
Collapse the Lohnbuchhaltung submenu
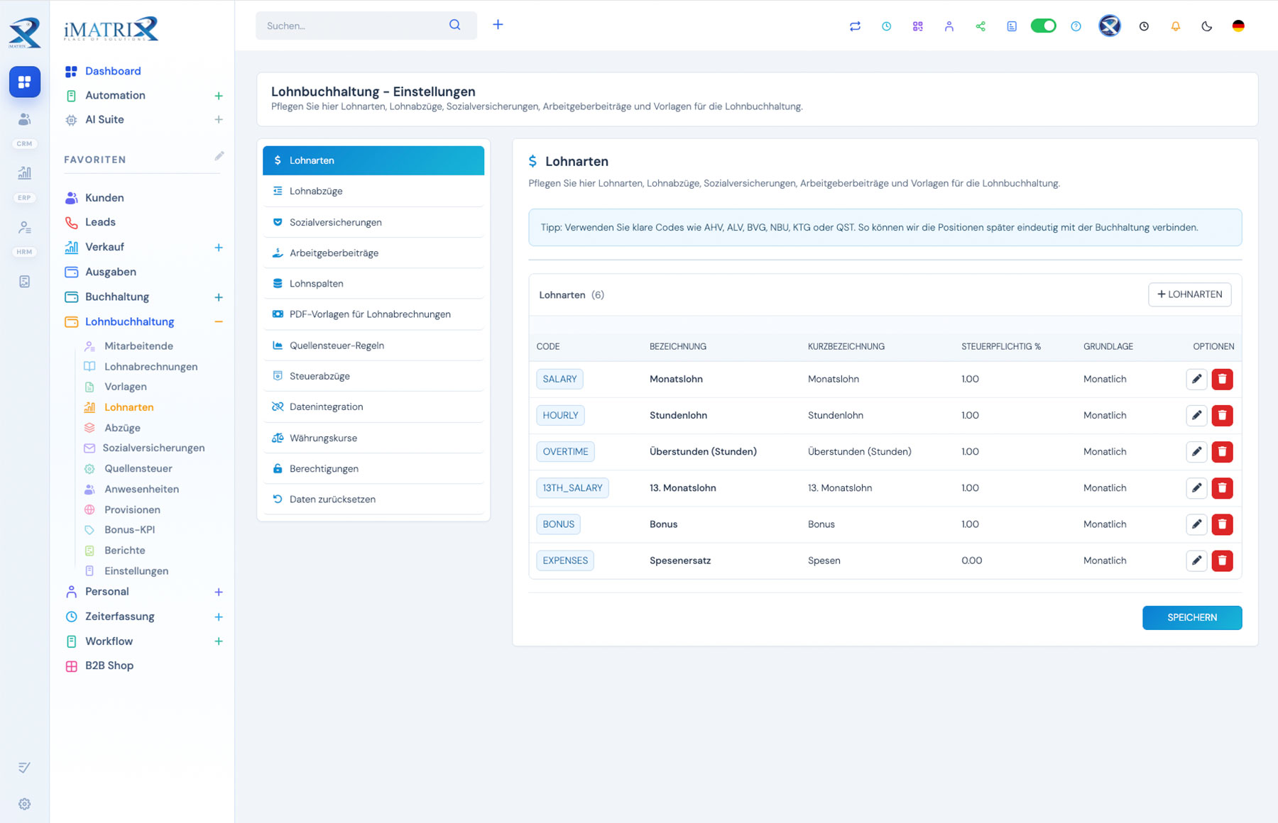(219, 322)
